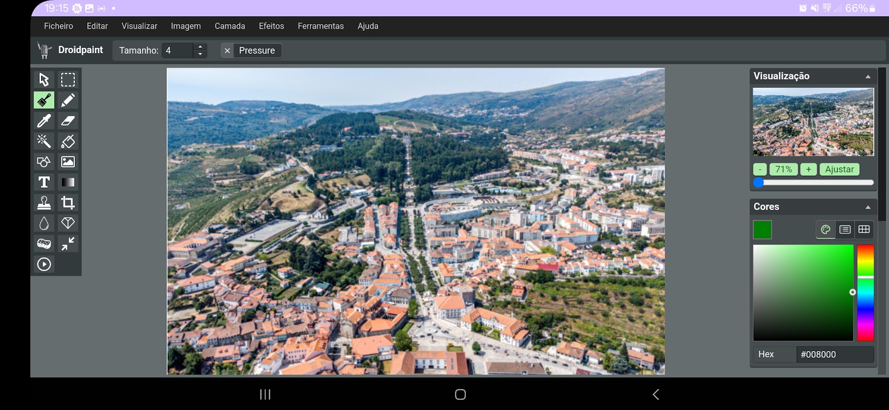
Task: Select the magic wand tool
Action: pos(44,141)
